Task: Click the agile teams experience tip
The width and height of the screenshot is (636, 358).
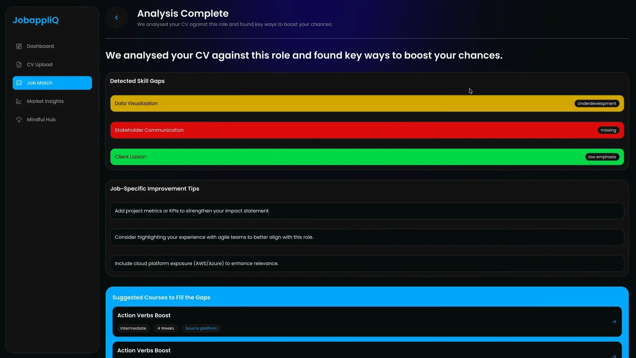Action: (x=367, y=237)
